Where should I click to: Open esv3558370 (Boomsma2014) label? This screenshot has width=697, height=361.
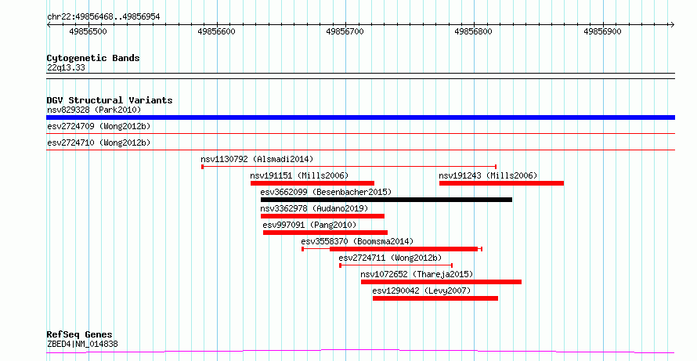point(357,241)
